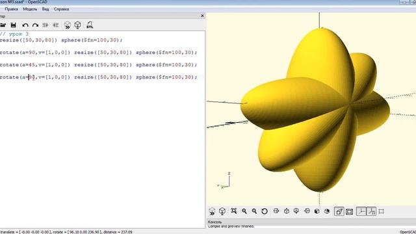Screen dimensions: 416x234
Task: Click the rotate line with a=90
Action: 98,53
